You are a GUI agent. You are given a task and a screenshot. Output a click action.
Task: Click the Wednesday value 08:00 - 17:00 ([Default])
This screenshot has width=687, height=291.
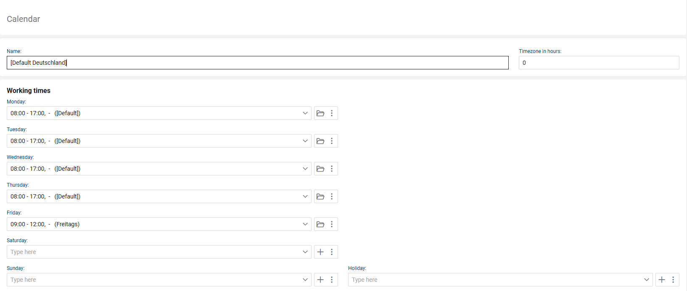pyautogui.click(x=45, y=169)
